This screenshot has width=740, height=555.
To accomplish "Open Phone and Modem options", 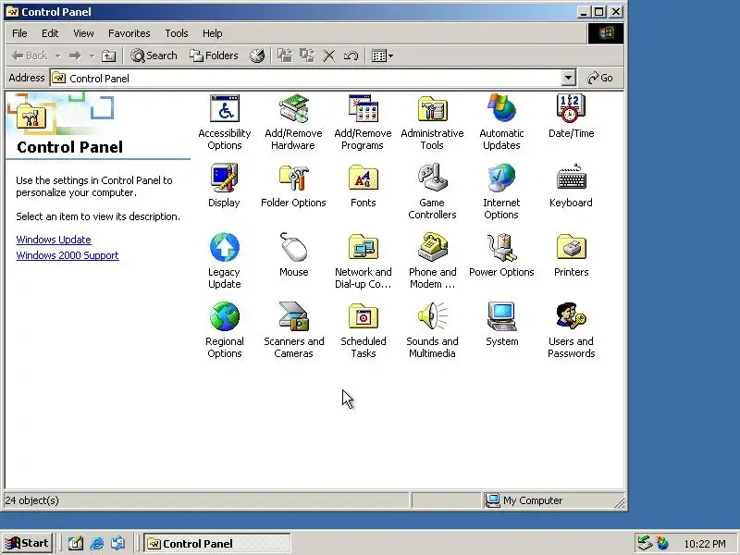I will (x=432, y=261).
